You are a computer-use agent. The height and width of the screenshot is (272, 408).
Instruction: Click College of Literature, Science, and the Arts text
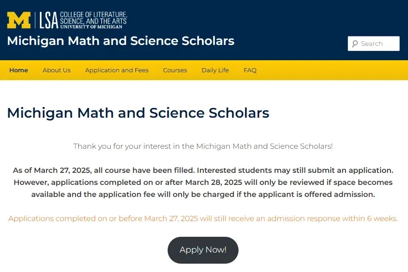click(x=94, y=18)
